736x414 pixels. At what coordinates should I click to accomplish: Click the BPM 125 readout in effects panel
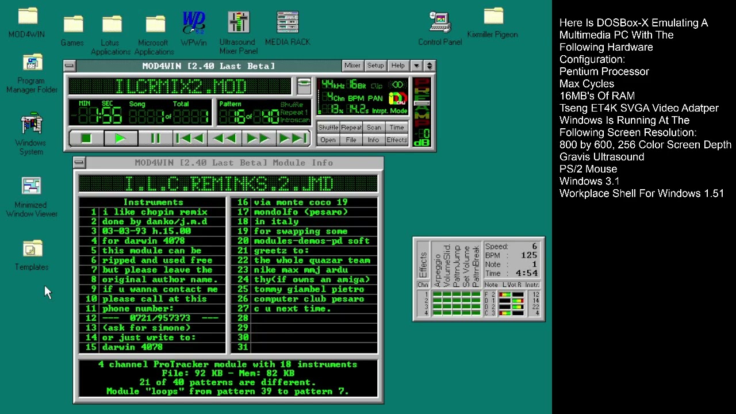(x=511, y=255)
